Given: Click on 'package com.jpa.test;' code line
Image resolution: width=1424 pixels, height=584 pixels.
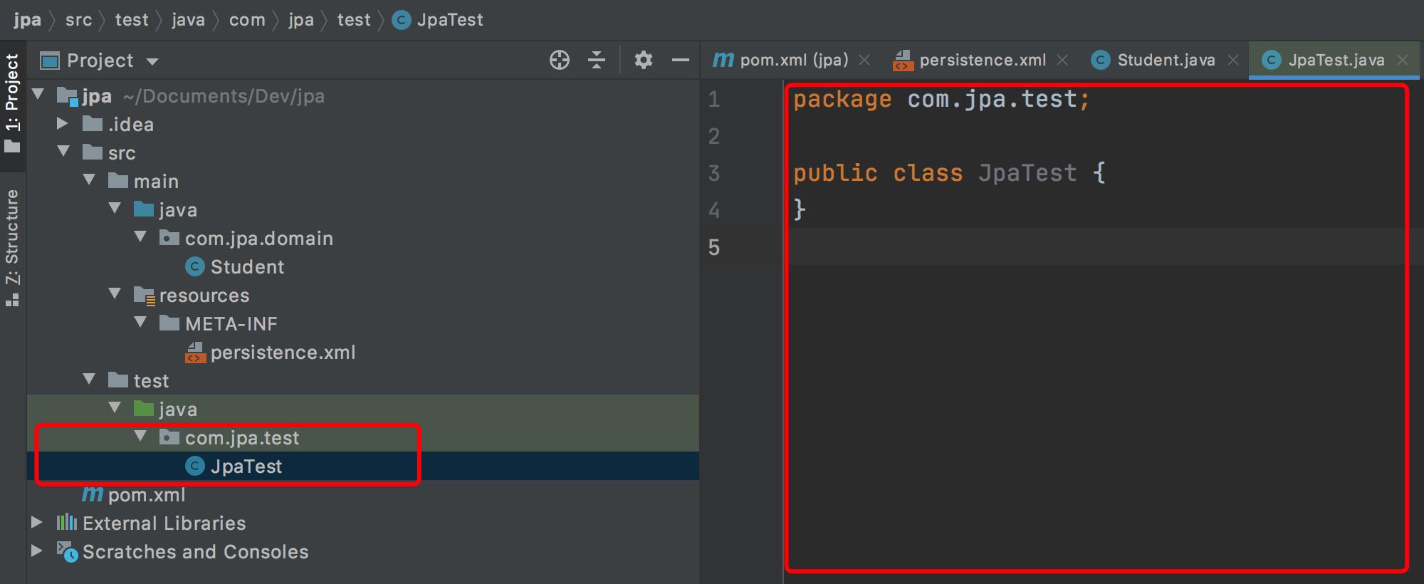Looking at the screenshot, I should tap(941, 100).
